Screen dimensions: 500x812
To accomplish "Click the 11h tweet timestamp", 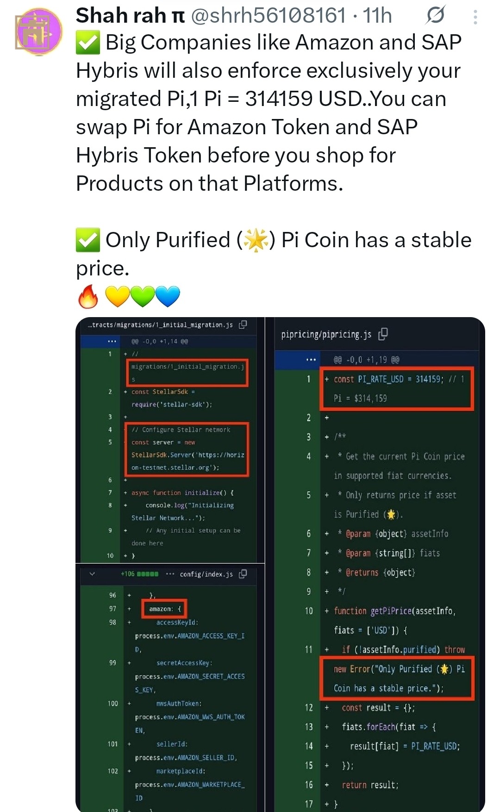I will pos(377,16).
